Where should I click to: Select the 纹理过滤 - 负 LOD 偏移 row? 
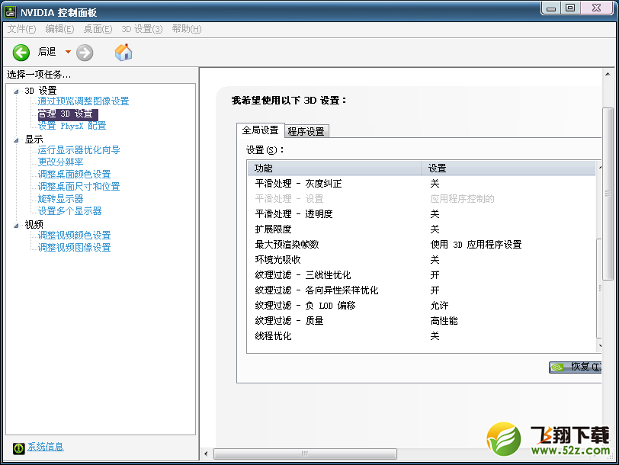coord(422,306)
